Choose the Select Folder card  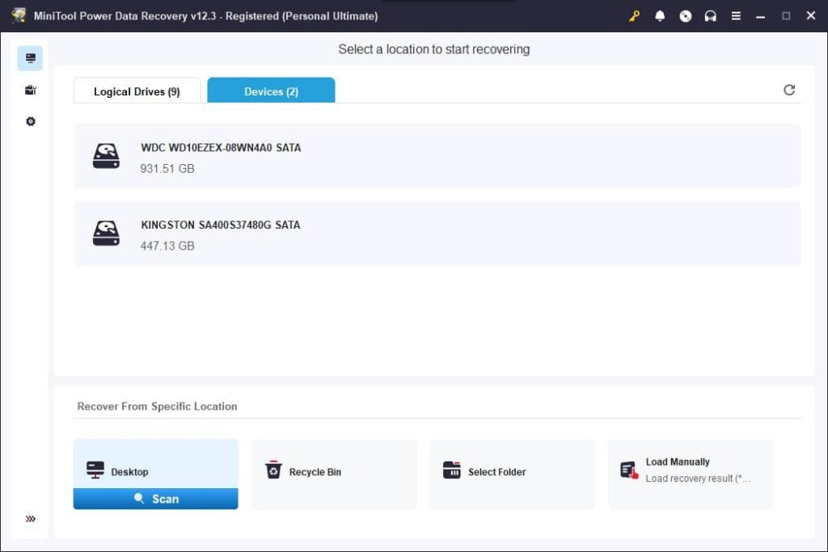tap(512, 474)
